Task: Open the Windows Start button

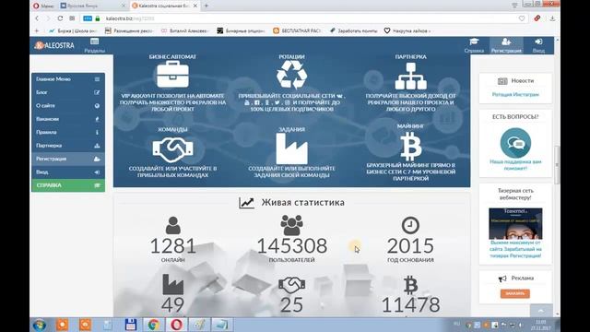Action: [x=40, y=325]
